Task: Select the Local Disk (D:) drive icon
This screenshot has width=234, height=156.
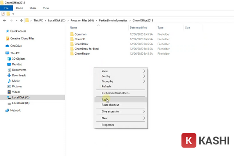Action: 9,103
